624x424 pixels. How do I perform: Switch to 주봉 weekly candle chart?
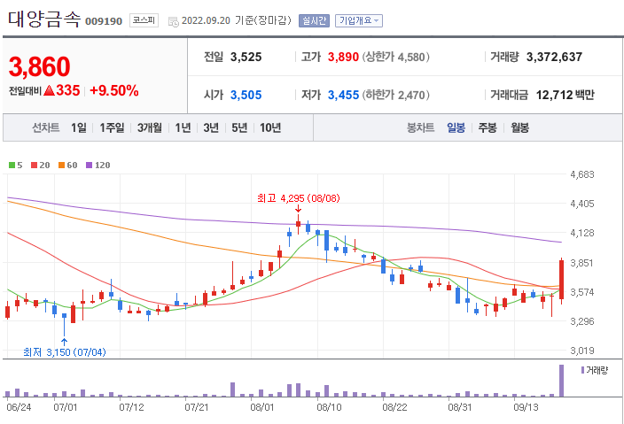(x=487, y=128)
